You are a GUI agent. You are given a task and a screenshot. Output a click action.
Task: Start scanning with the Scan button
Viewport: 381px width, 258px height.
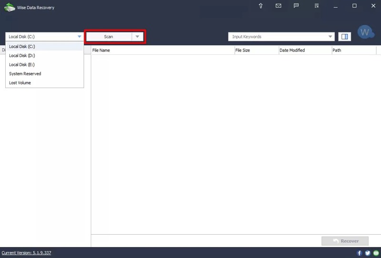(109, 37)
